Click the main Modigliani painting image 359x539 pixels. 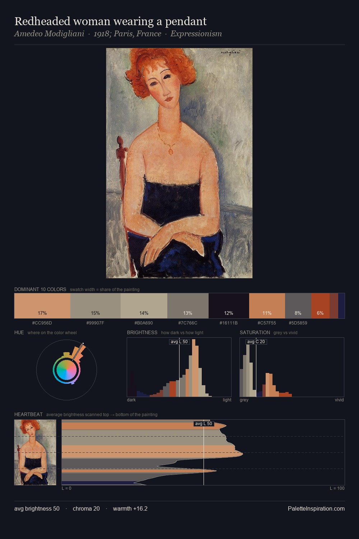(x=179, y=163)
